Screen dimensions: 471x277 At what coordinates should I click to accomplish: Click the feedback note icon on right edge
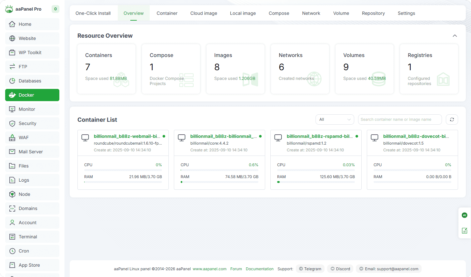click(x=464, y=231)
